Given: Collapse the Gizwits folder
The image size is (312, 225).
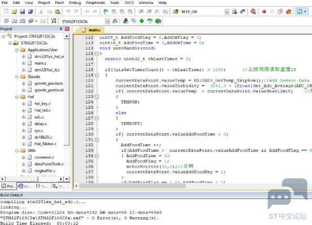Looking at the screenshot, I should 17,76.
